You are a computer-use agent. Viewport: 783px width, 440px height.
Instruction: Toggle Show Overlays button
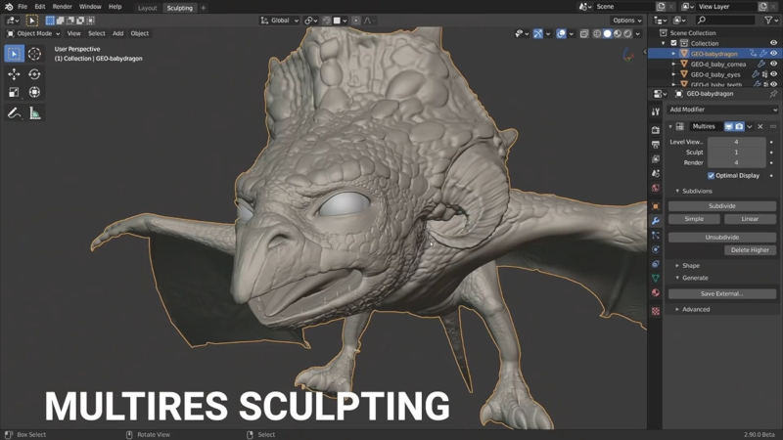[x=561, y=34]
